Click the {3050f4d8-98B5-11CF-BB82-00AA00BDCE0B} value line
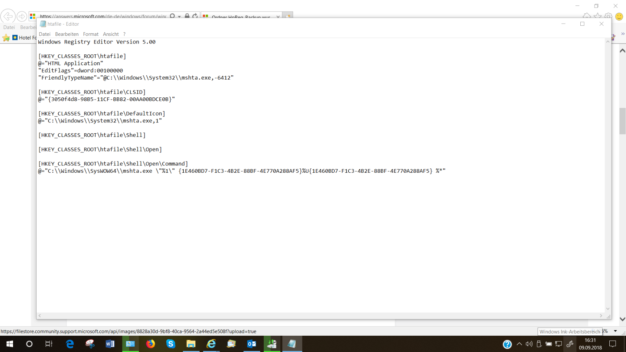This screenshot has height=352, width=626. [107, 99]
